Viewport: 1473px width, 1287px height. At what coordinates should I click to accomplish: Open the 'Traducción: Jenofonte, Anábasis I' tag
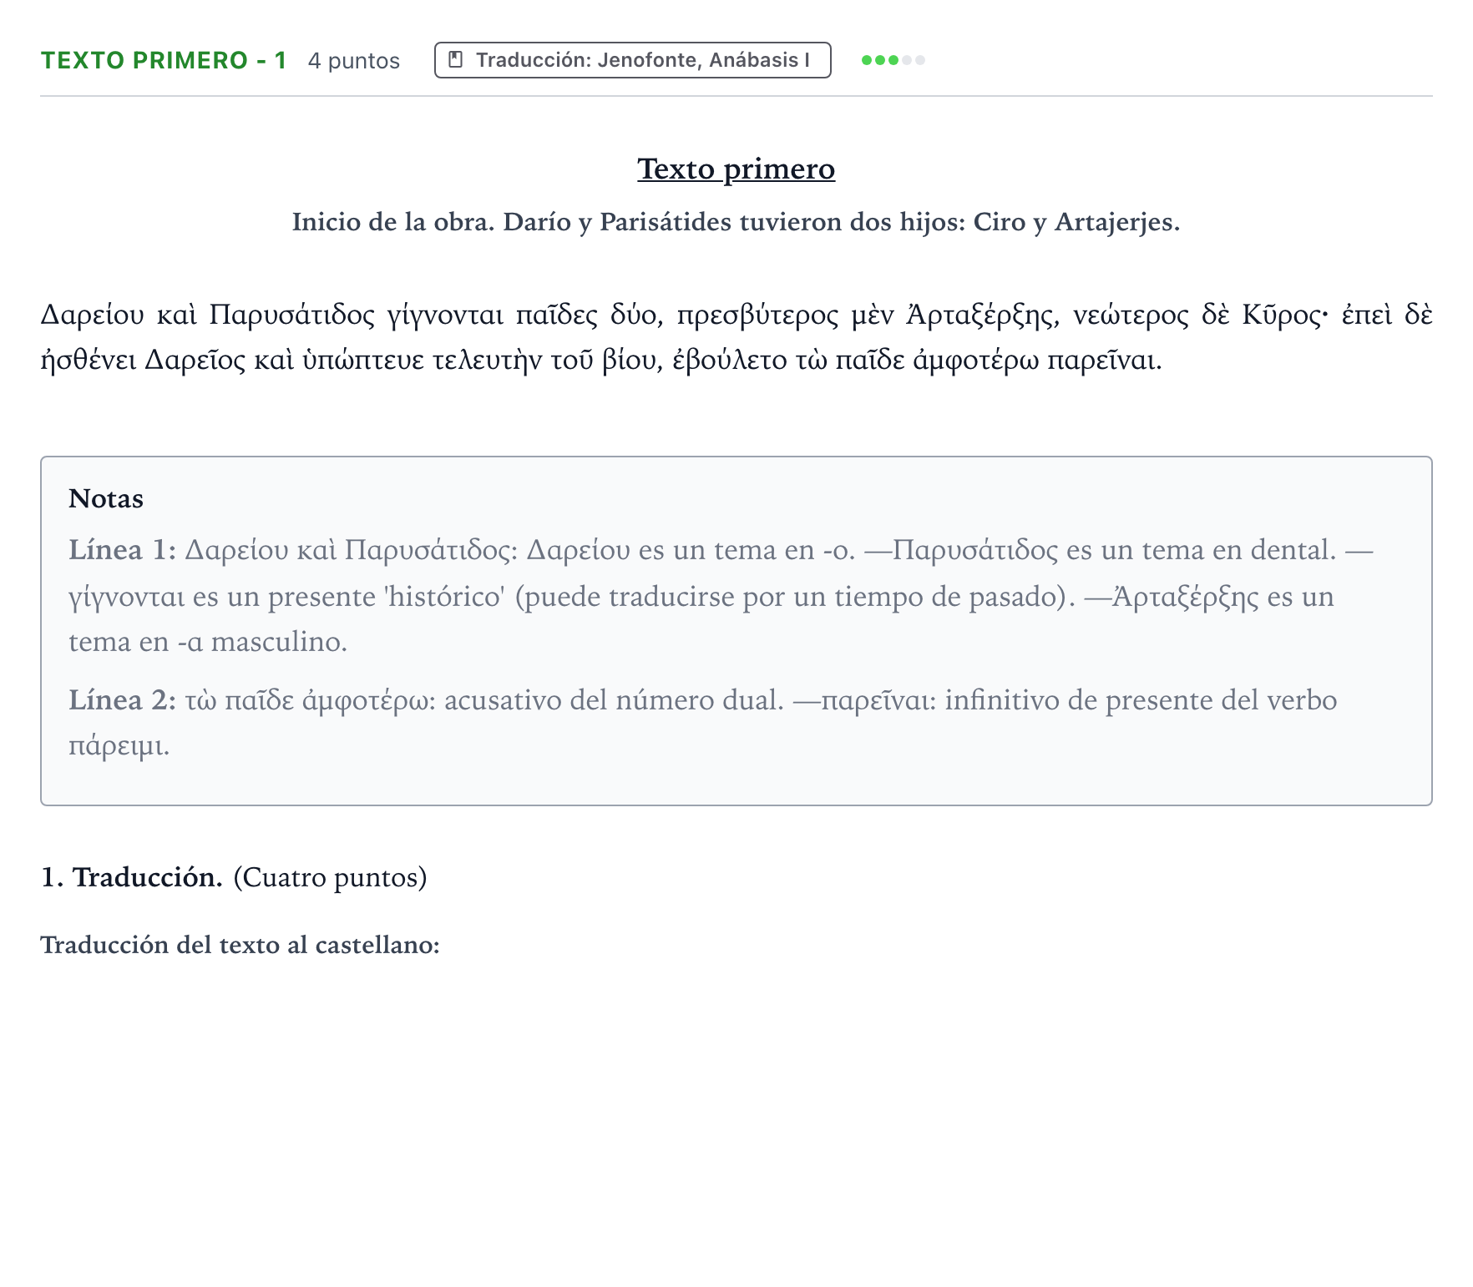pyautogui.click(x=633, y=60)
